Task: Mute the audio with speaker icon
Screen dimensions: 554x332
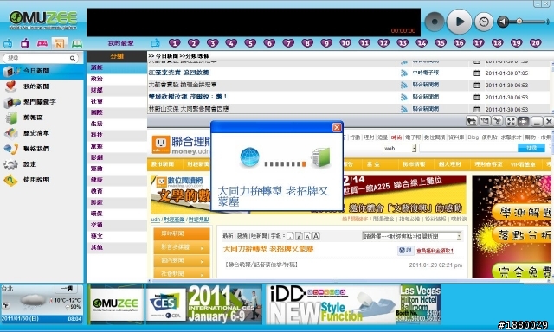Action: [503, 22]
